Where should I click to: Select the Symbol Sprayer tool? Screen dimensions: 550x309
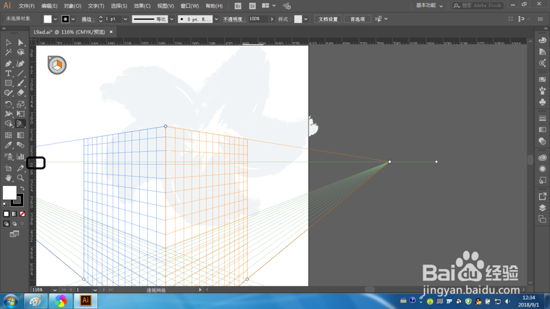tap(8, 157)
